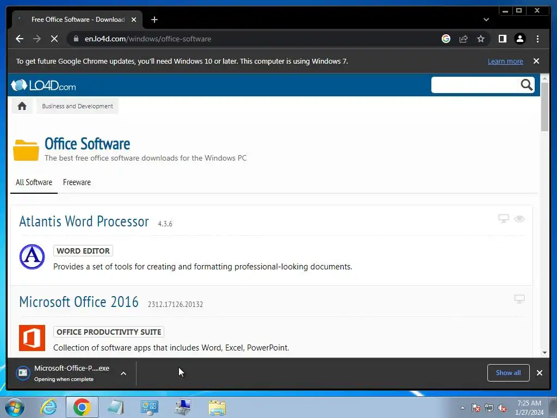Open the Microsoft Office 2016 title link
The width and height of the screenshot is (557, 418).
[79, 302]
